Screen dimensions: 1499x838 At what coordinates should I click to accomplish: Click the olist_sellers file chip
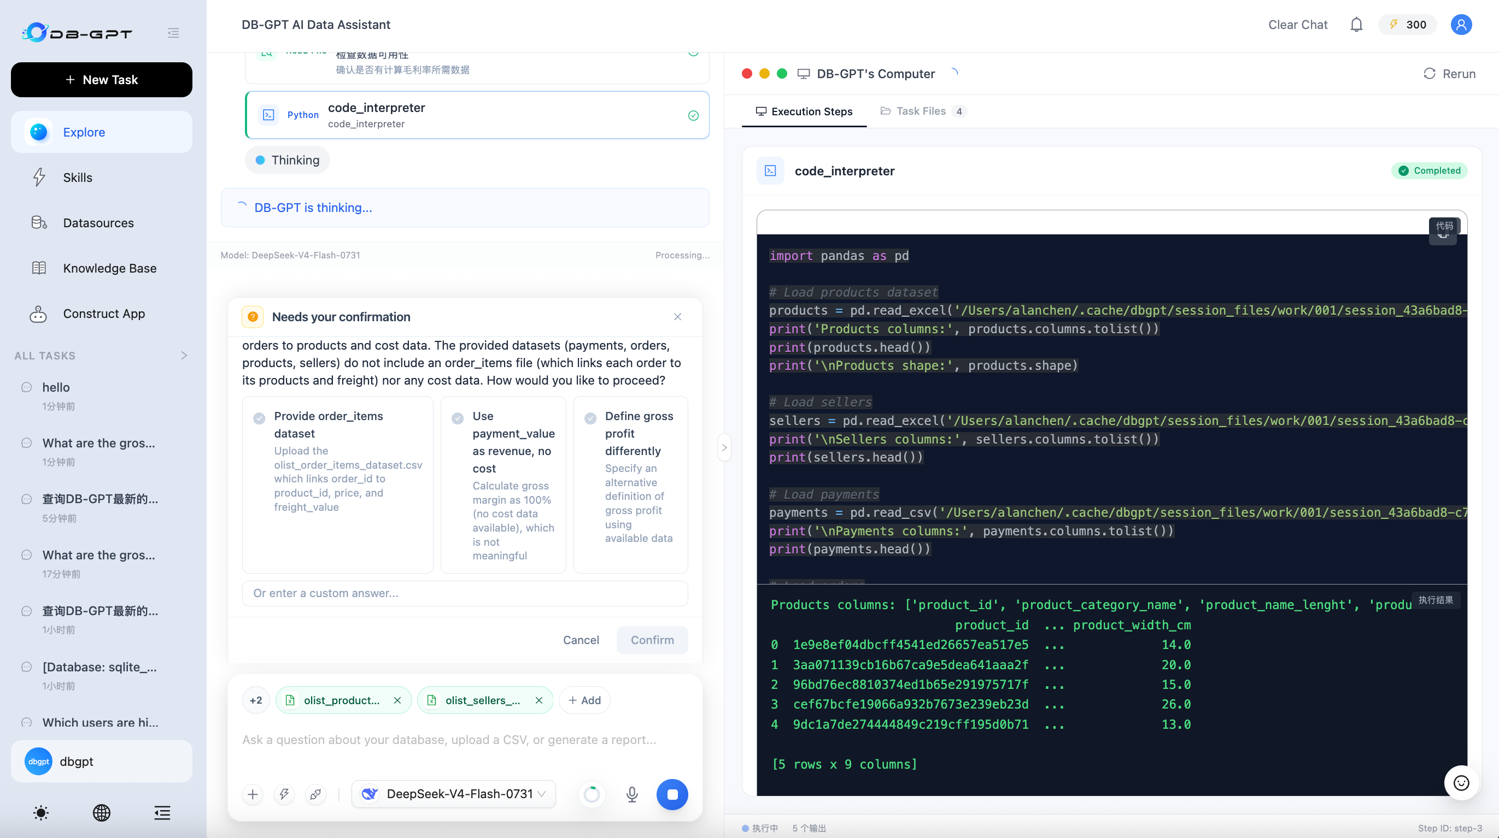coord(485,700)
